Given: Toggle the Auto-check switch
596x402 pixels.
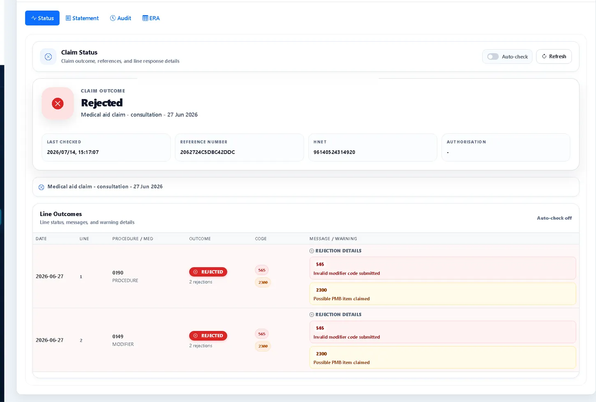Looking at the screenshot, I should point(493,57).
